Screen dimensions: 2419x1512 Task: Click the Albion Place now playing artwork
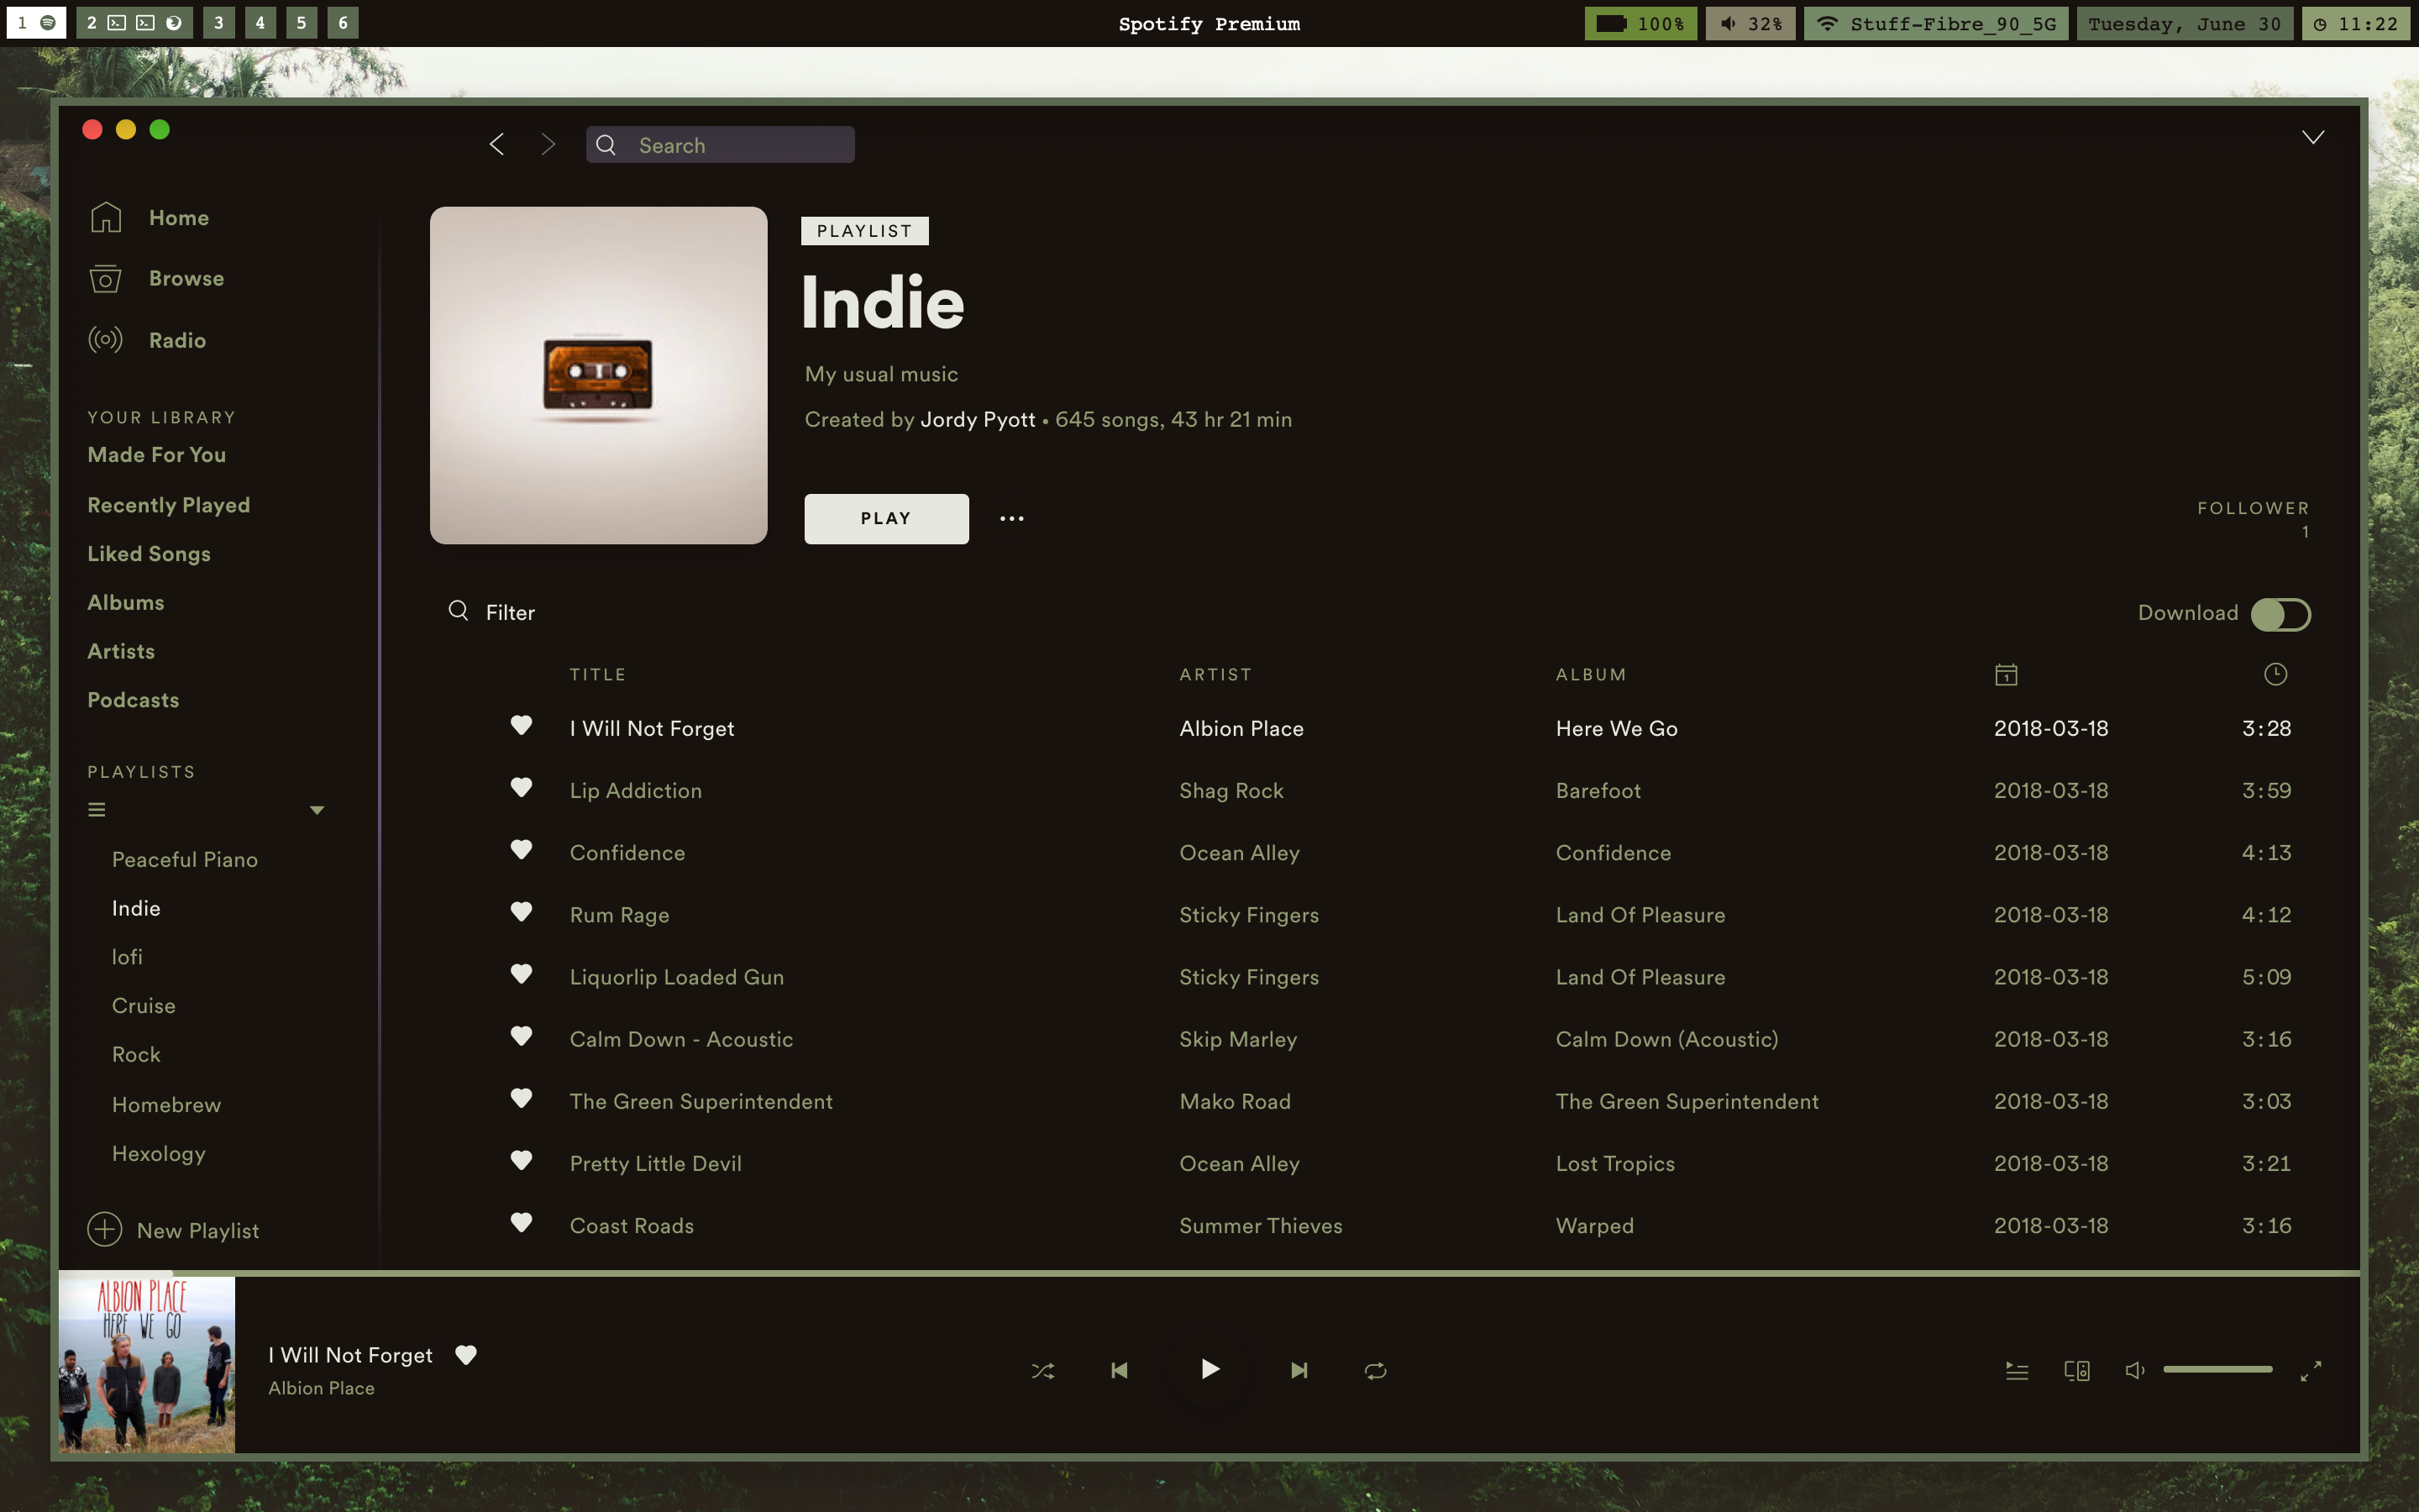coord(147,1364)
